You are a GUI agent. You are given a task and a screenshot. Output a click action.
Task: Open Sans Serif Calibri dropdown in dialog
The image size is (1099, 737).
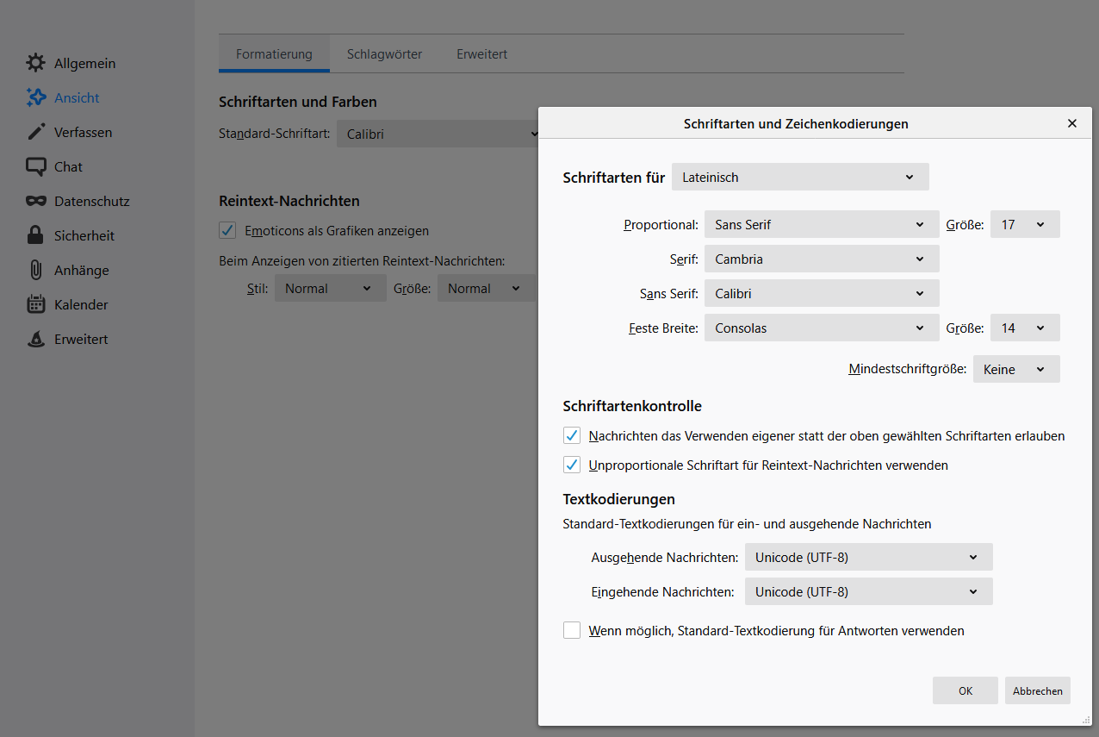822,293
